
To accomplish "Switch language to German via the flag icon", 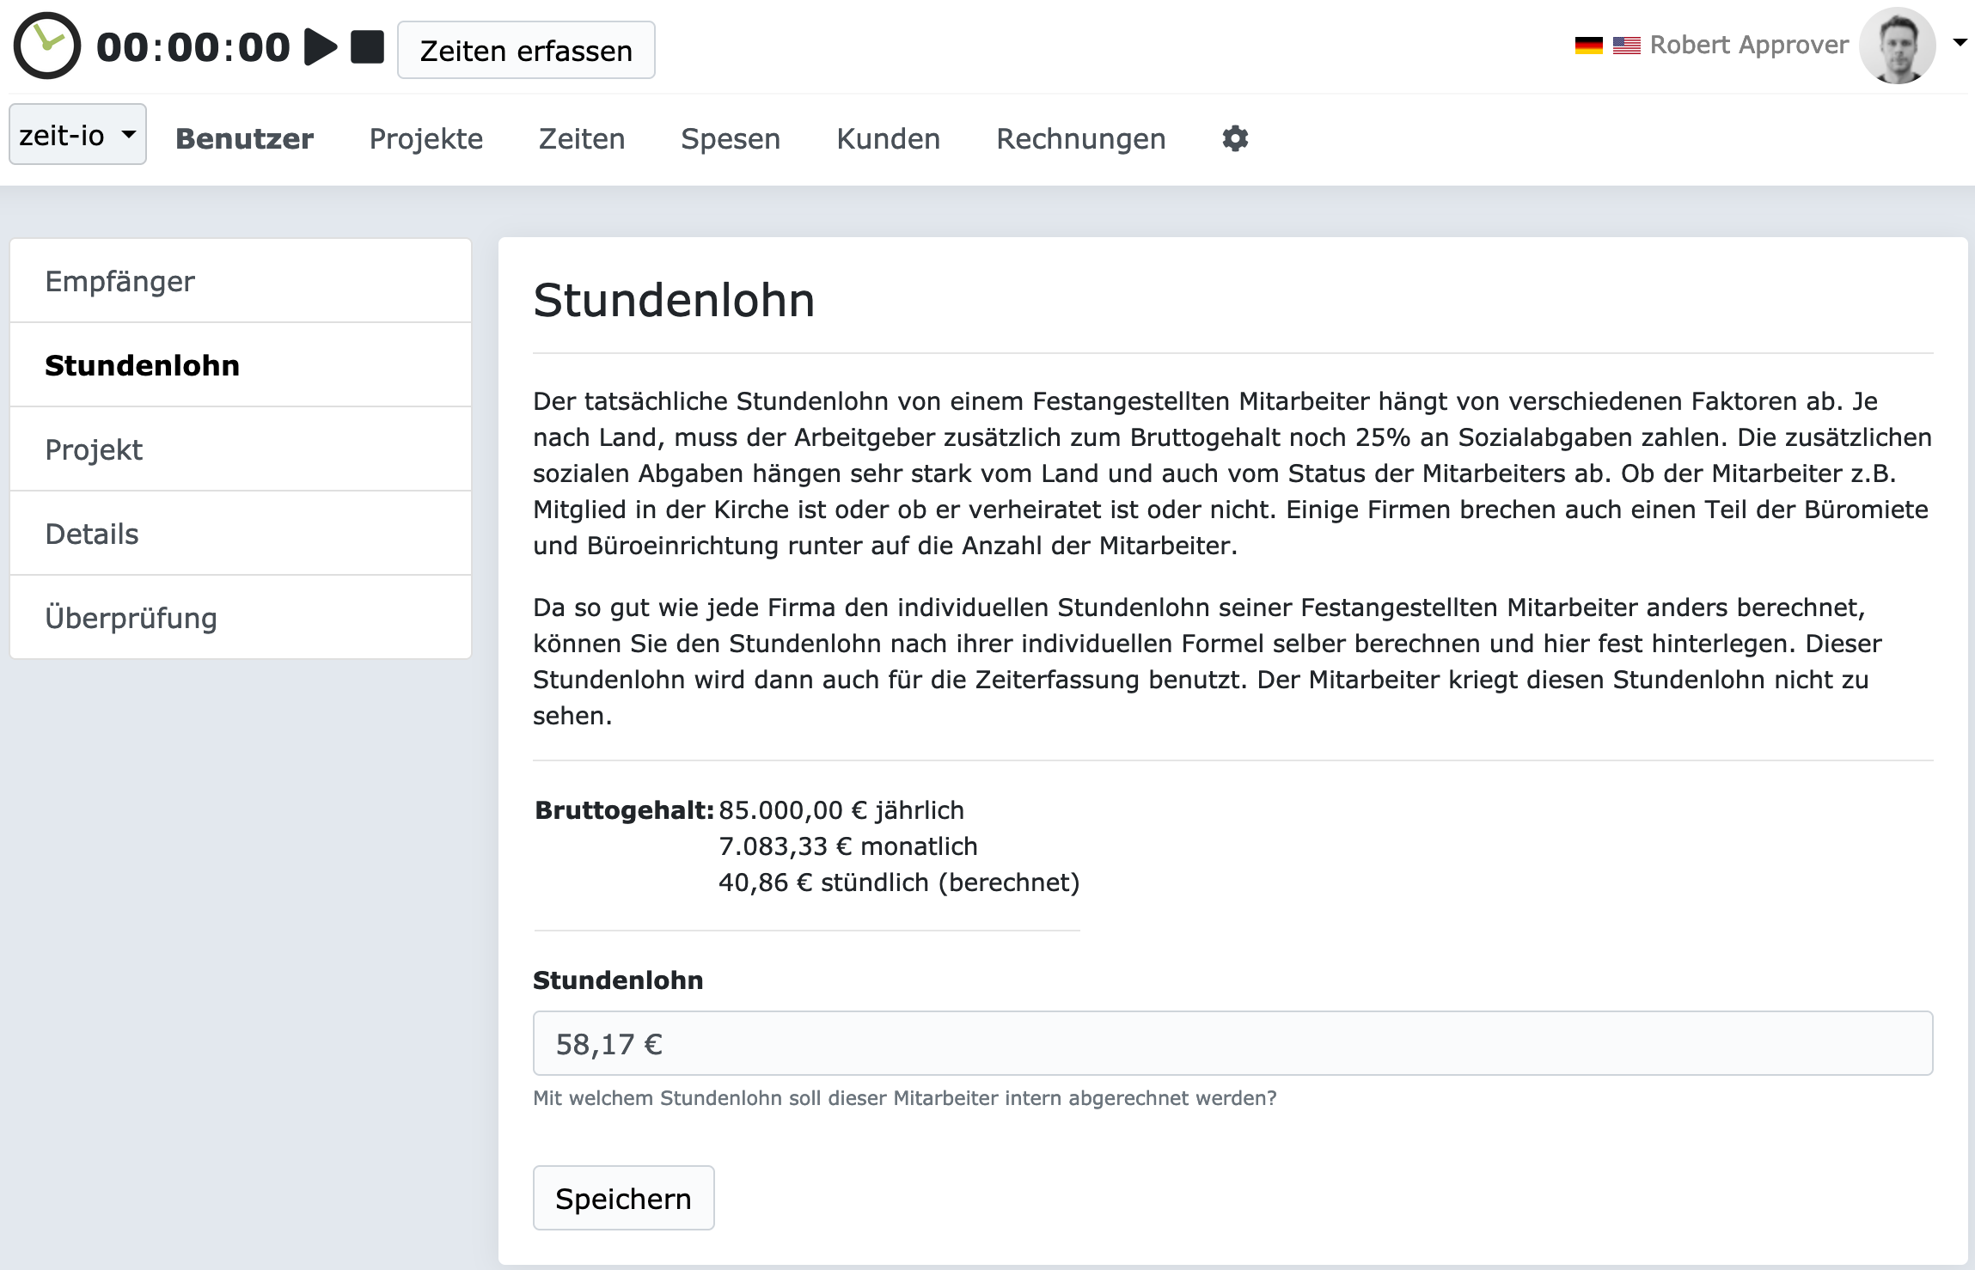I will click(1589, 45).
